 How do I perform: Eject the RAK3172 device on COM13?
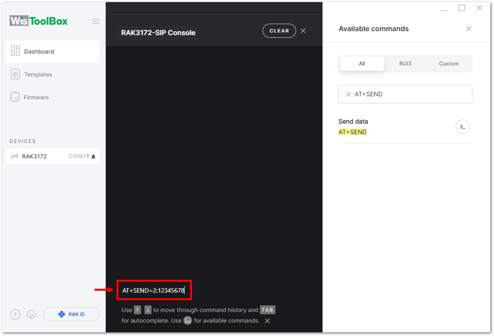(93, 156)
